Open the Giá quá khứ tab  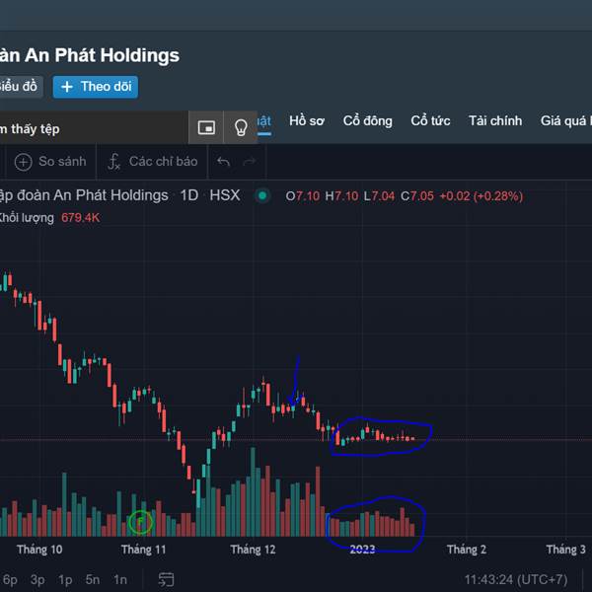click(x=565, y=120)
